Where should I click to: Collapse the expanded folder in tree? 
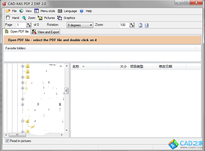point(23,121)
